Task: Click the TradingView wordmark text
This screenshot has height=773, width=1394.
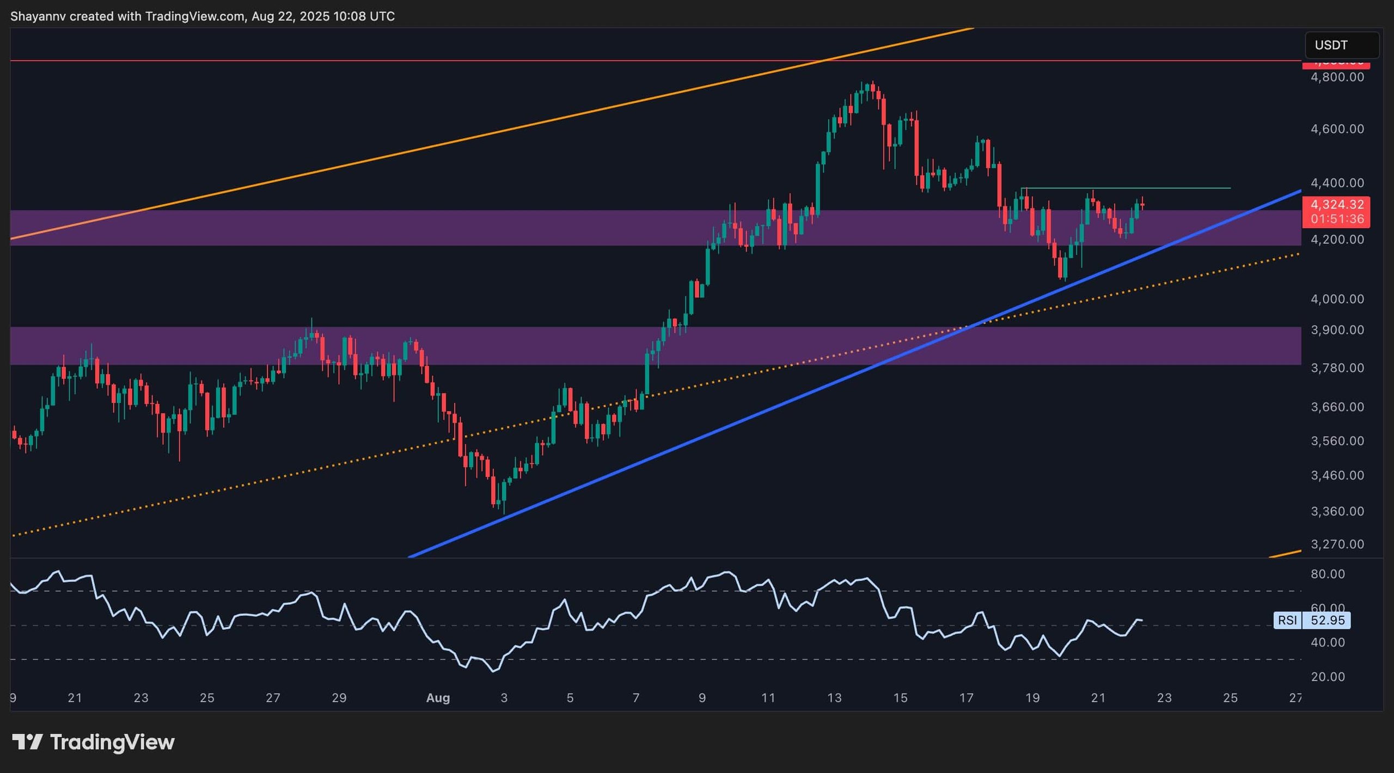Action: (x=112, y=742)
